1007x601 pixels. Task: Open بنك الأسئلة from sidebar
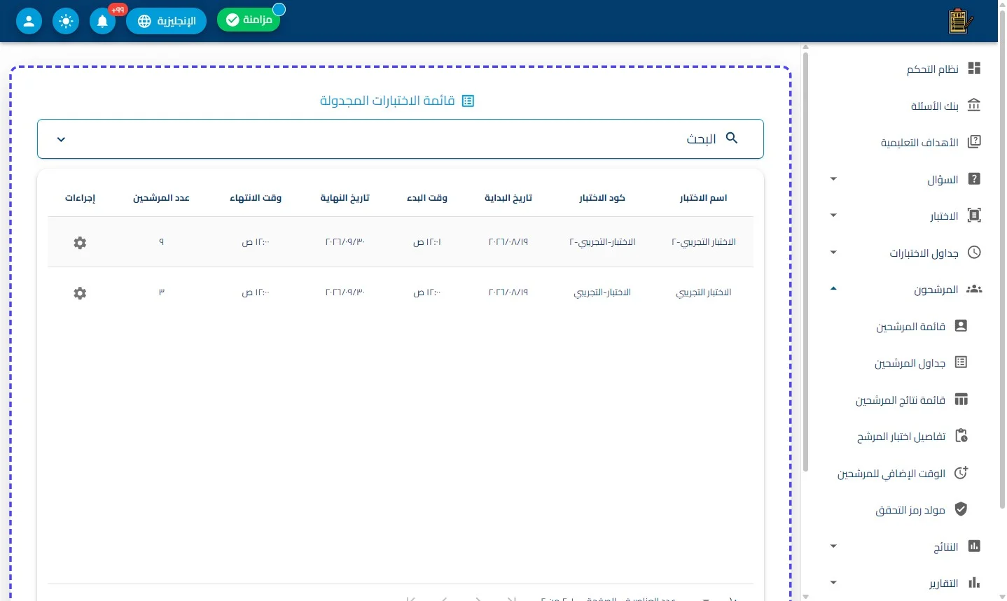tap(945, 106)
